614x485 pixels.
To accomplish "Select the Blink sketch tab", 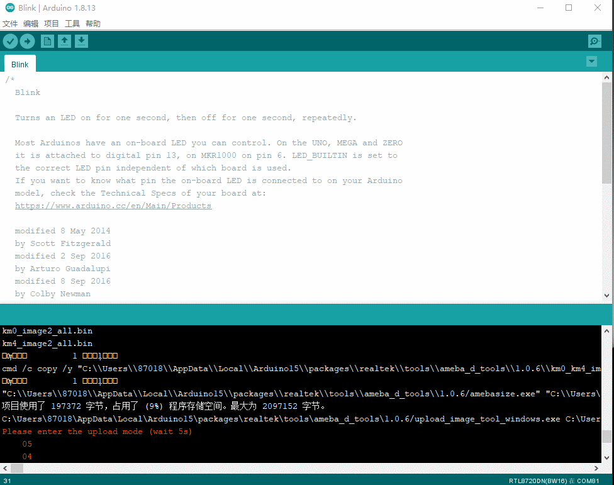I will point(20,64).
